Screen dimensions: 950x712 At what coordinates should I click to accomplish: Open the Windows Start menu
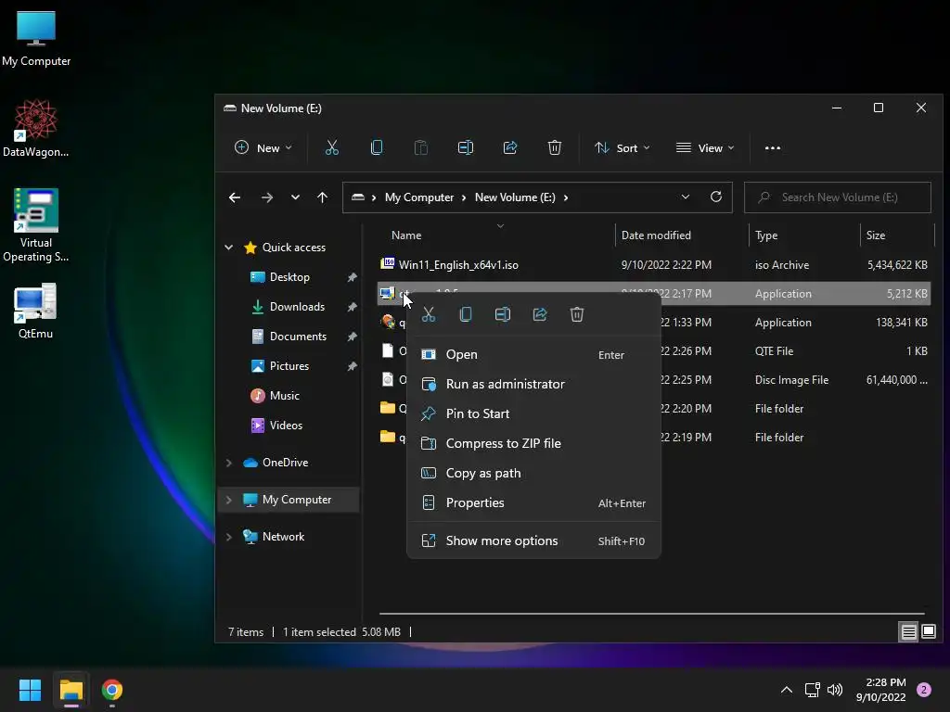pyautogui.click(x=30, y=690)
